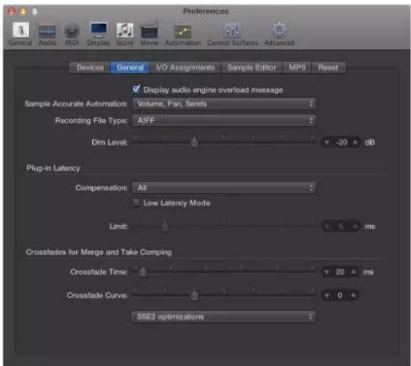Image resolution: width=411 pixels, height=366 pixels.
Task: Open the Movie preferences icon
Action: click(149, 31)
